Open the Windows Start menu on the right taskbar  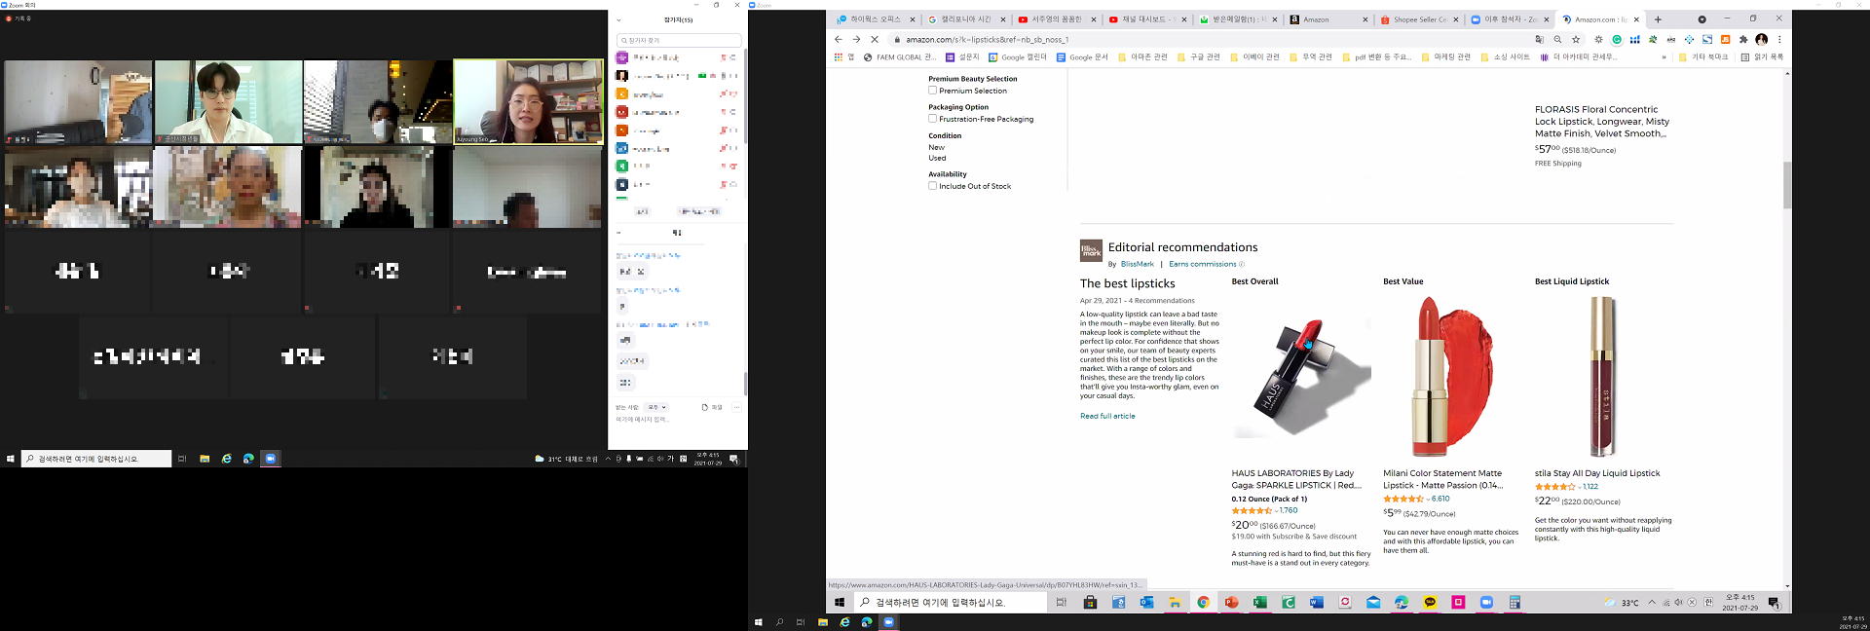click(840, 603)
